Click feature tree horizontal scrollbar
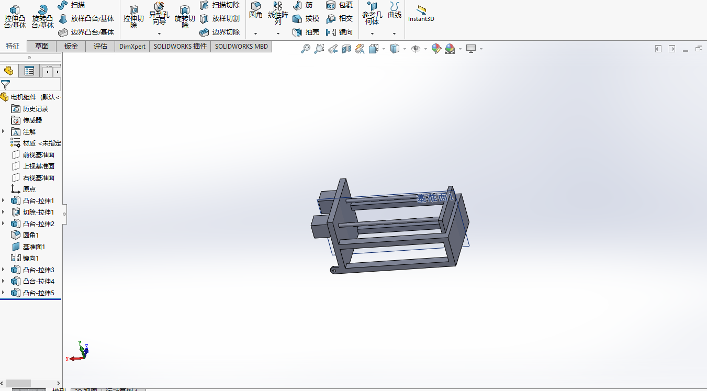 pyautogui.click(x=18, y=383)
